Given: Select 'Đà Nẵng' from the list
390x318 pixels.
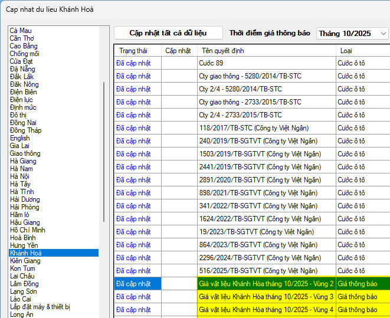Looking at the screenshot, I should pos(22,69).
